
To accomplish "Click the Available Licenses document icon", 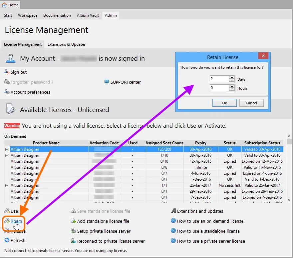I will 11,109.
